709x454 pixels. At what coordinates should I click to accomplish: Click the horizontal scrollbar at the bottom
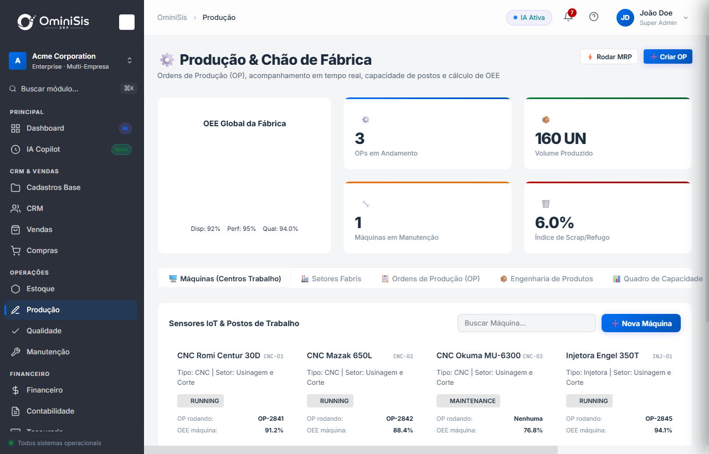click(351, 450)
